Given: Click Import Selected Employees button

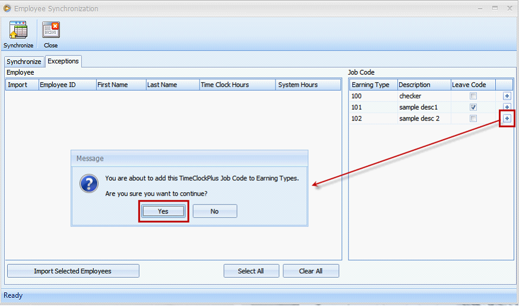Looking at the screenshot, I should click(x=73, y=271).
